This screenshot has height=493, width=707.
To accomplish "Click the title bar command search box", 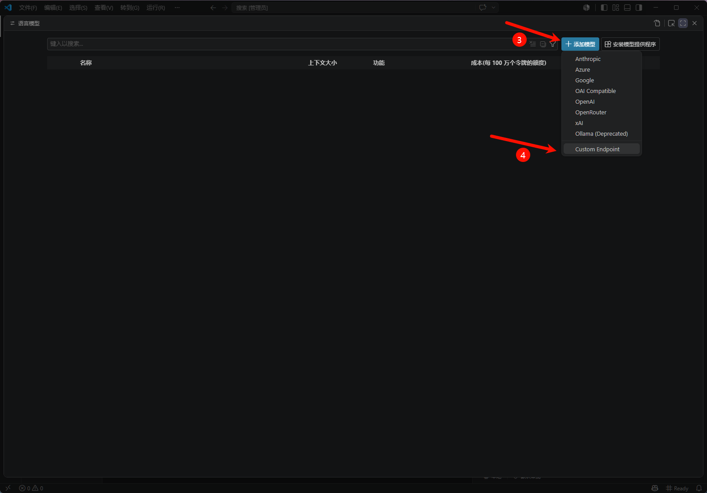I will click(x=353, y=8).
